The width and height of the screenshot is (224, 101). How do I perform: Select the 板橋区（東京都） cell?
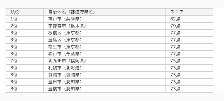(x=104, y=33)
